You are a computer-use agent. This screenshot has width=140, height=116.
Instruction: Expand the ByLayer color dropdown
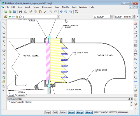click(112, 17)
